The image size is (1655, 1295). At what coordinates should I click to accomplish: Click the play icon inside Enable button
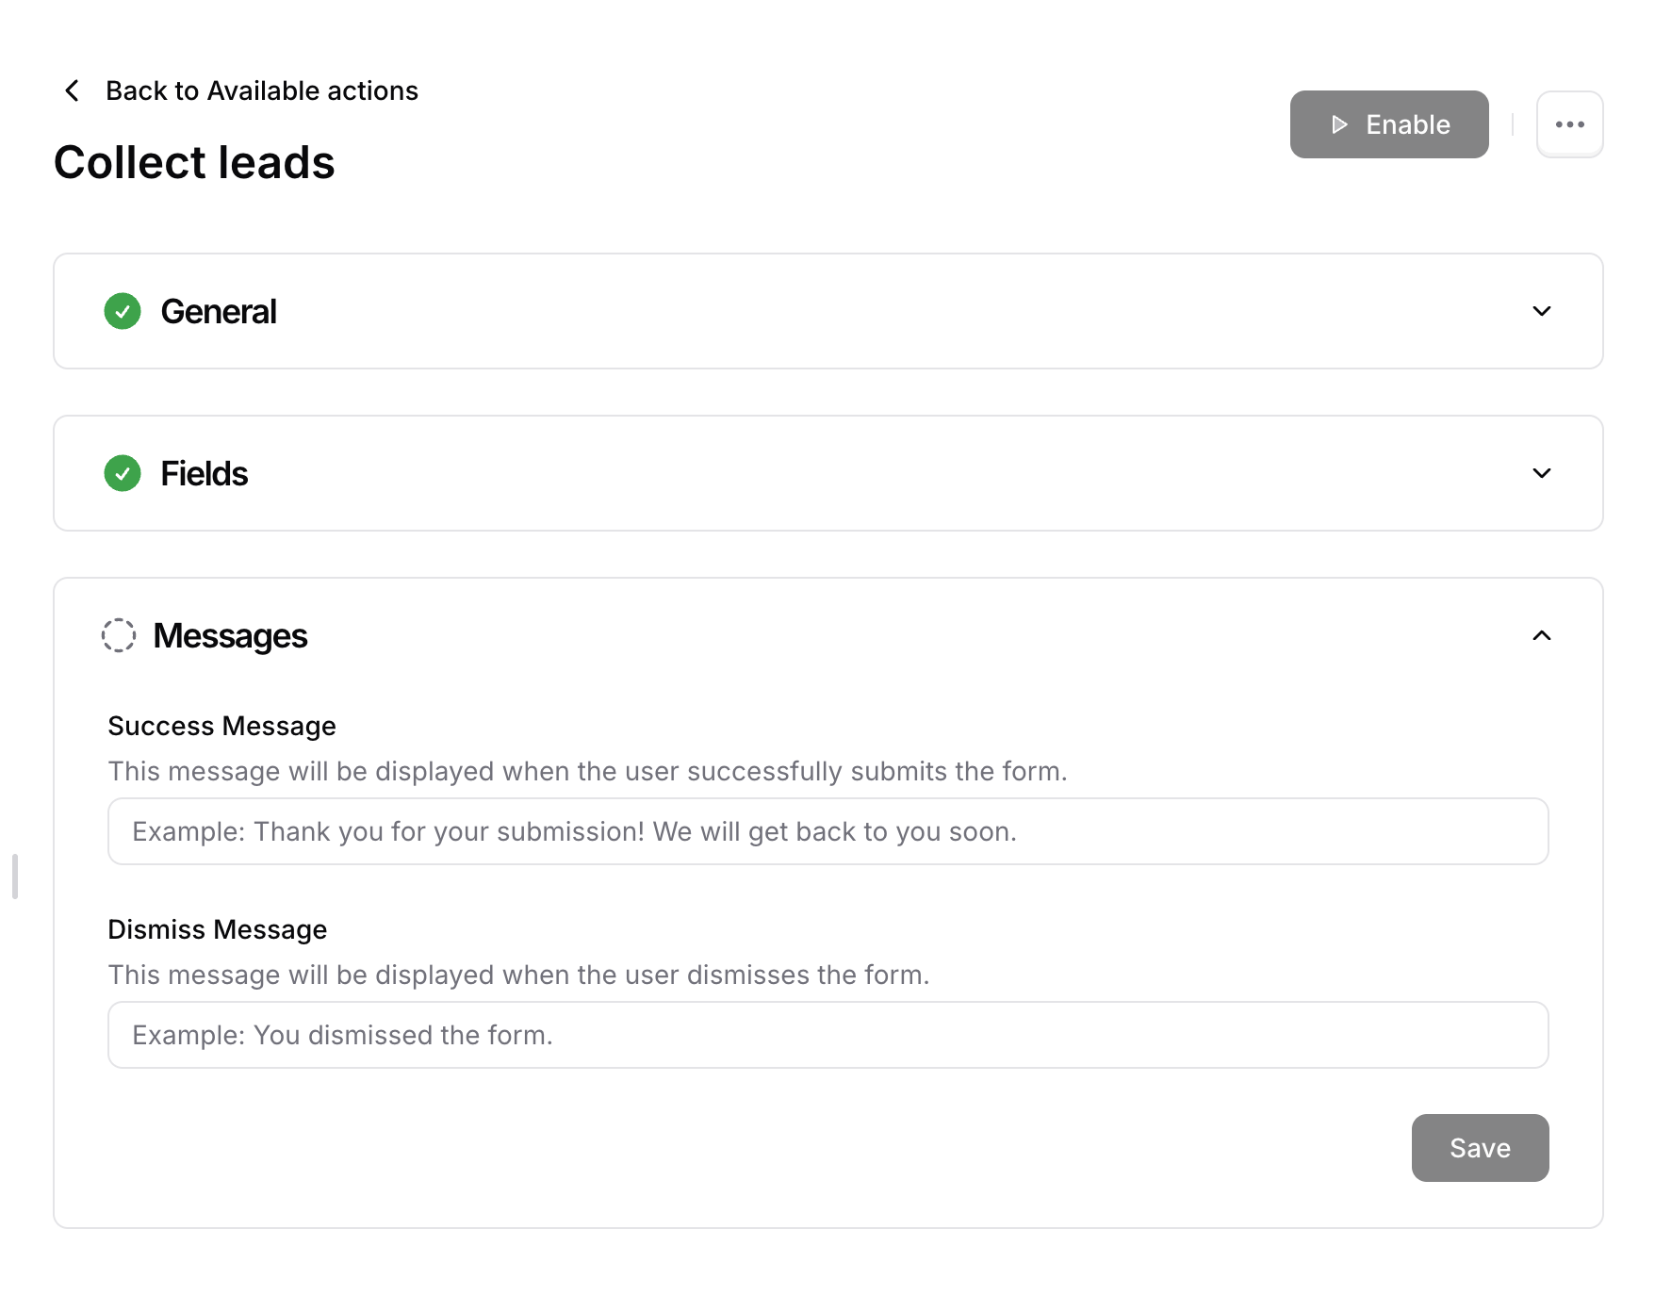(1339, 123)
